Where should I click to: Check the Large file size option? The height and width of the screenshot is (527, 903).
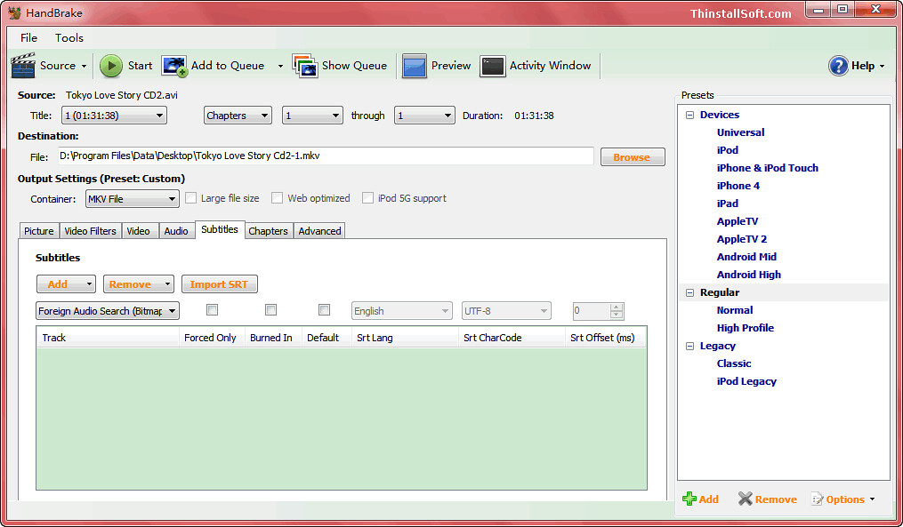click(x=190, y=197)
